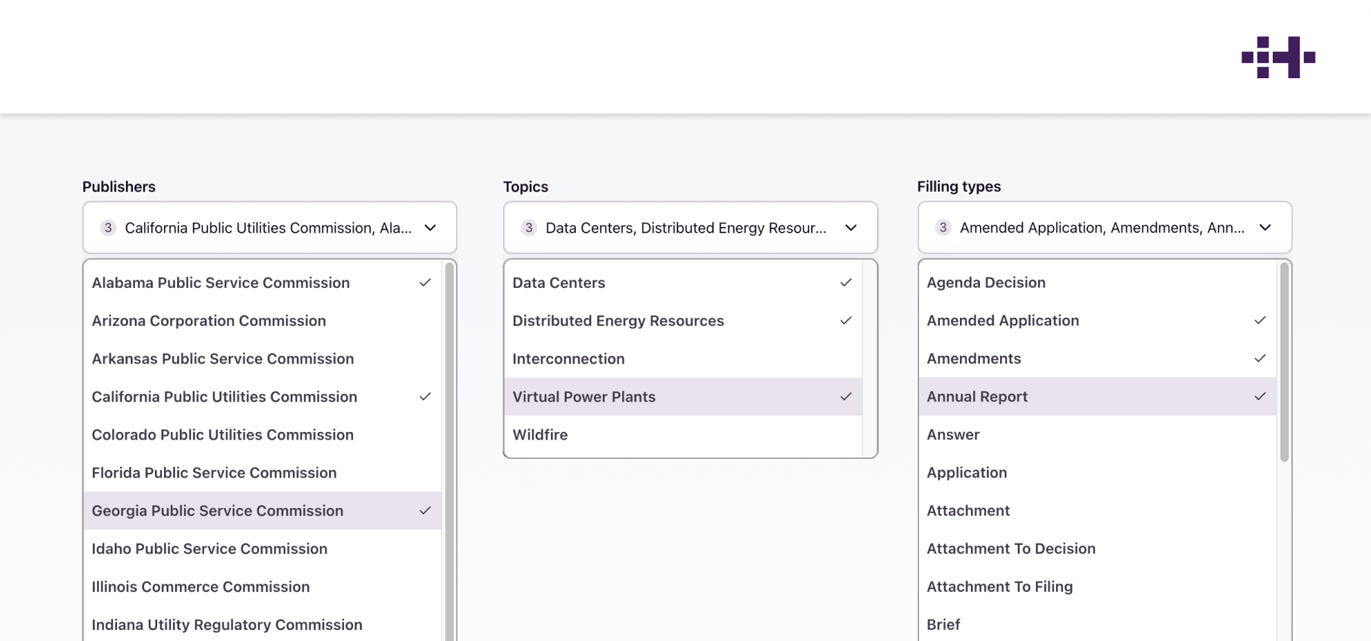The image size is (1371, 641).
Task: Uncheck Amendments filing type
Action: (x=1098, y=359)
